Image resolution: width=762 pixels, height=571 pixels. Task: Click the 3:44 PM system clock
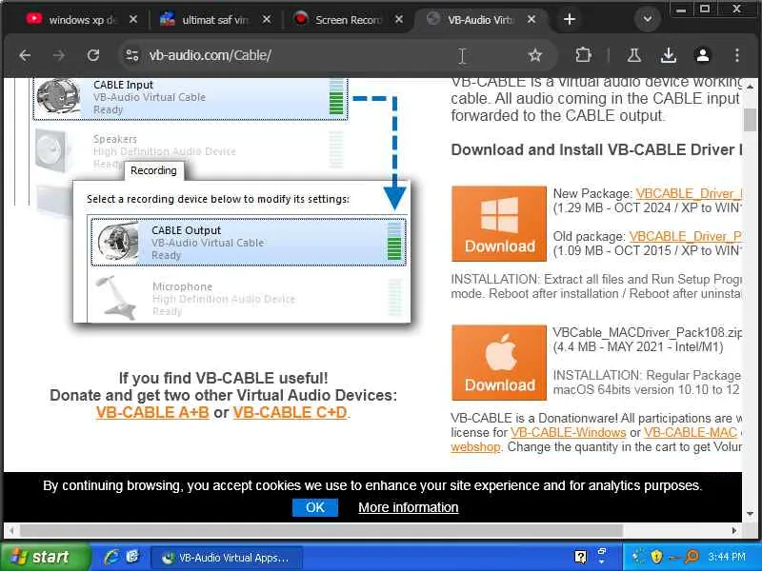727,557
